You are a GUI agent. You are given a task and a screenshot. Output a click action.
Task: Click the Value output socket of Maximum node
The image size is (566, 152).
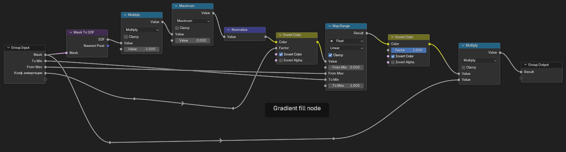click(213, 13)
